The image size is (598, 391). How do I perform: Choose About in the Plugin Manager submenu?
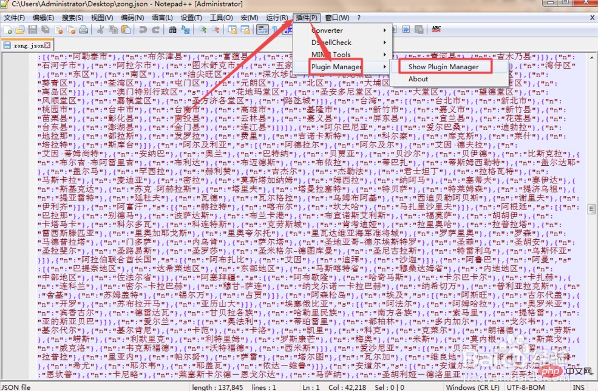[x=418, y=79]
